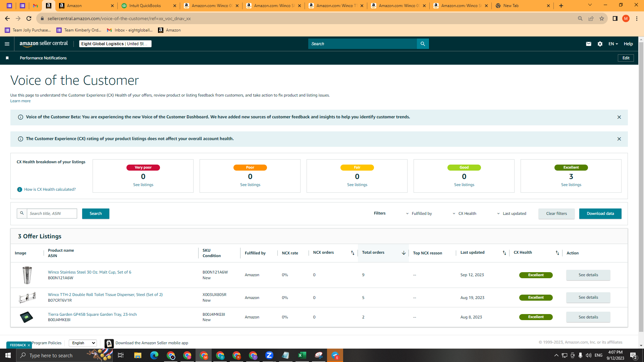The image size is (644, 362).
Task: Expand the Last updated filter dropdown
Action: click(x=512, y=214)
